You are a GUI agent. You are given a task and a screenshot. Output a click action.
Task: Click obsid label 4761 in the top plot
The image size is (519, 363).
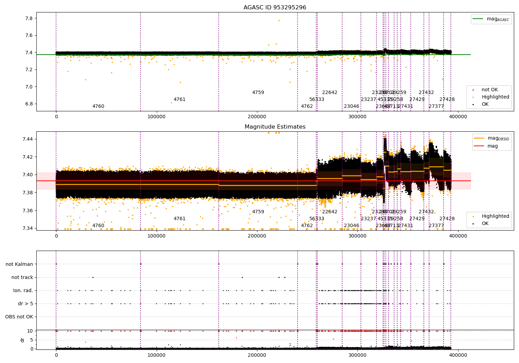click(180, 100)
